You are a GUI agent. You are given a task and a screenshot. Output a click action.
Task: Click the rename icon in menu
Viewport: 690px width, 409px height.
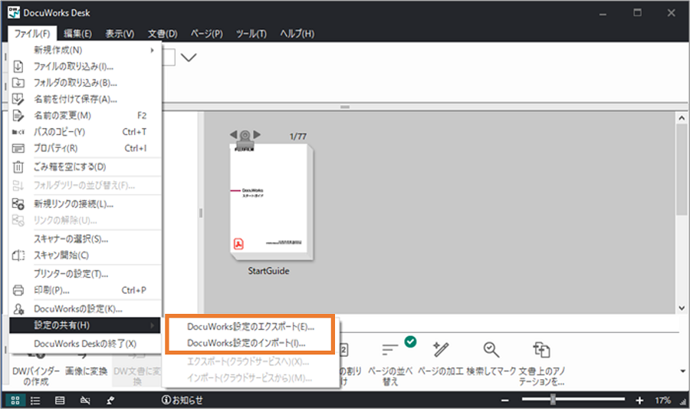click(x=18, y=115)
